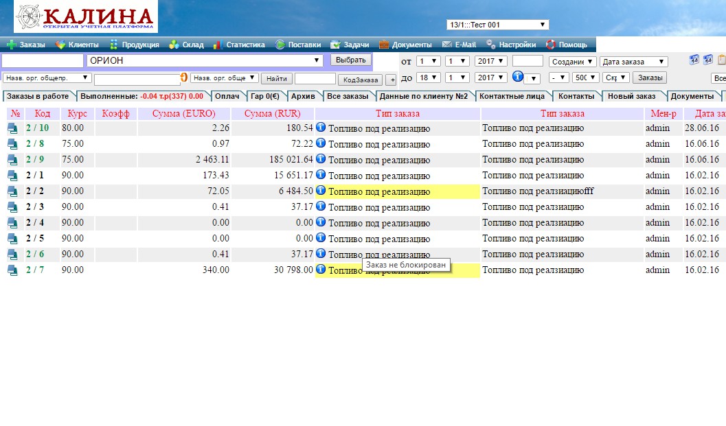Click the calendar icon right of Дата заказа dropdown
Image resolution: width=726 pixels, height=426 pixels.
[x=694, y=59]
